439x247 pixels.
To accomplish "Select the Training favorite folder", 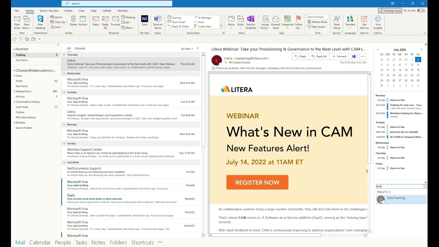I will click(x=36, y=55).
